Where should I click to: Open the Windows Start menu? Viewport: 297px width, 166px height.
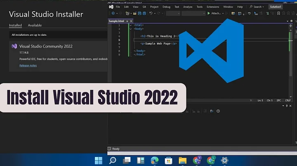[x=99, y=161]
